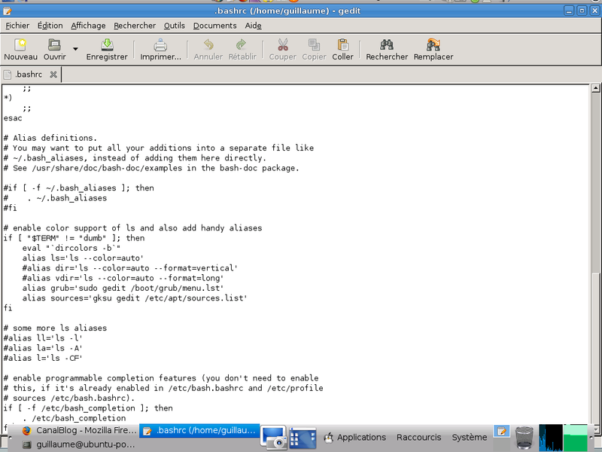The width and height of the screenshot is (602, 452).
Task: Click the black system monitor graph applet
Action: tap(551, 438)
